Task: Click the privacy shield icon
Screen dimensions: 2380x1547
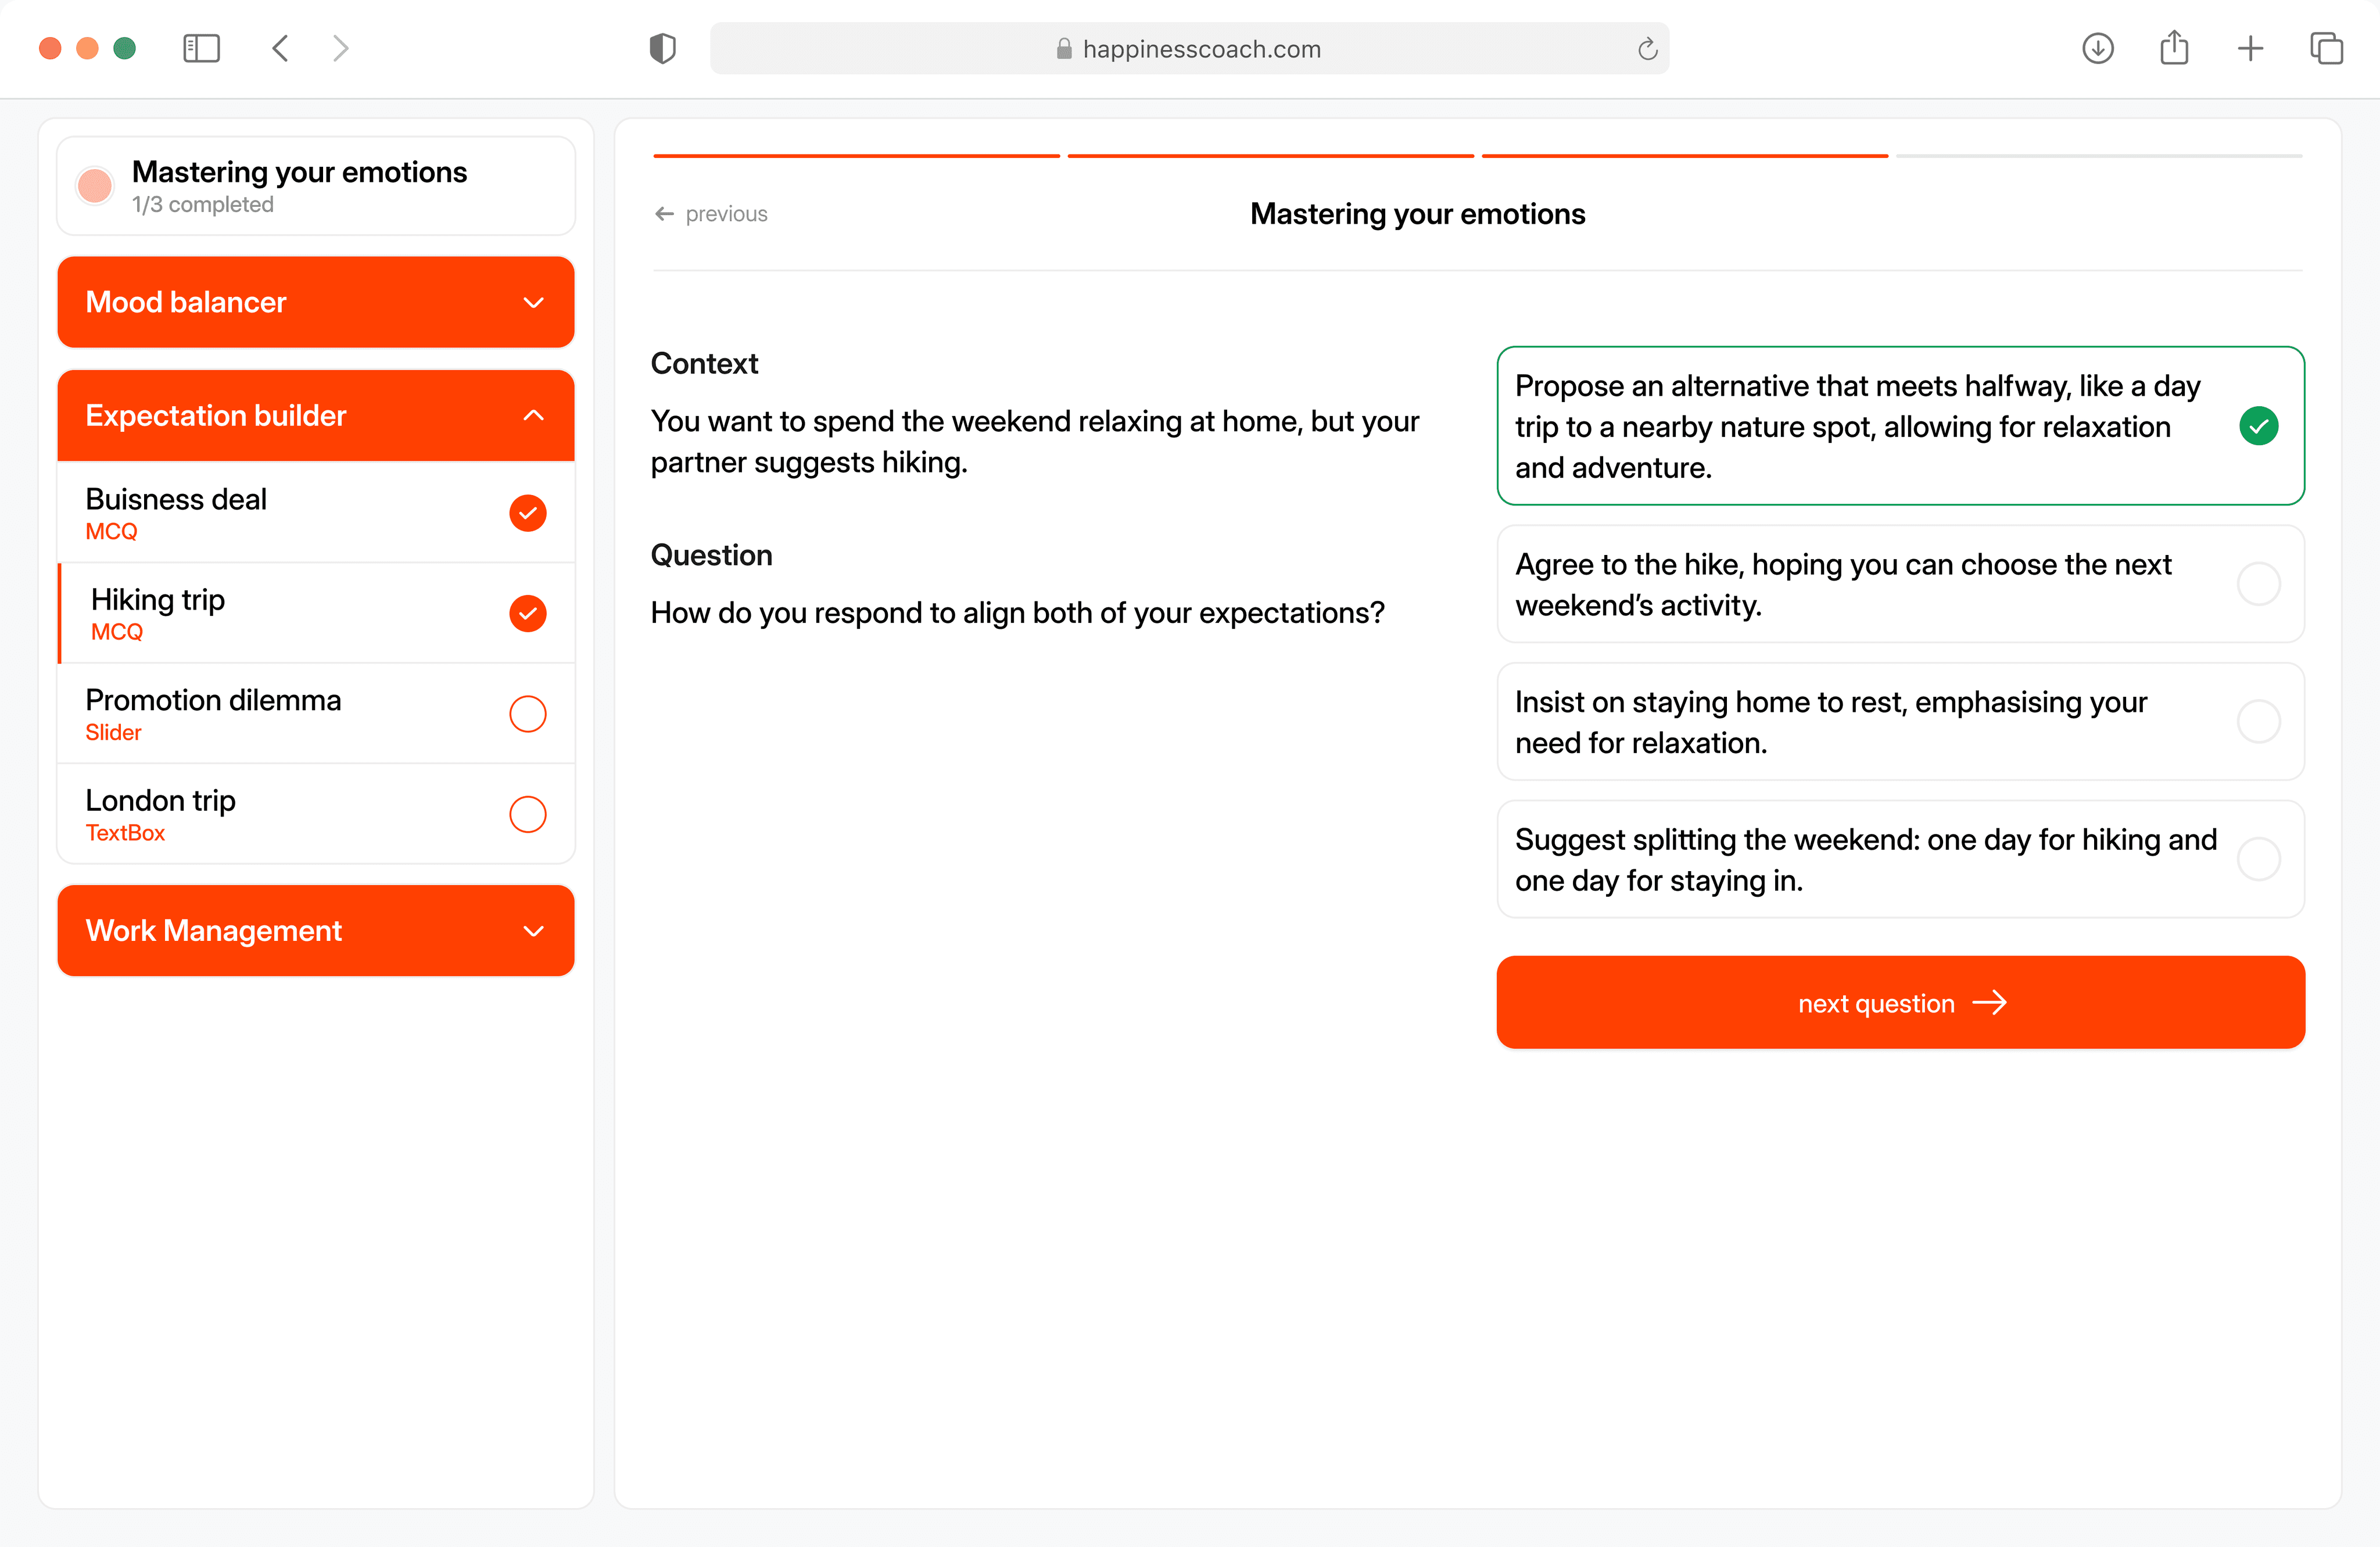Action: click(662, 48)
